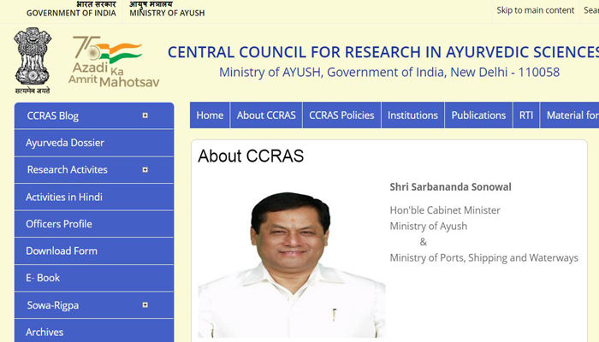Open Download Form in the sidebar
The height and width of the screenshot is (342, 599).
pos(94,251)
